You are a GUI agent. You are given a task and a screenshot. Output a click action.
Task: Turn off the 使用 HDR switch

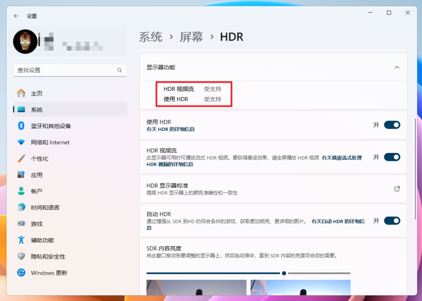pos(392,125)
